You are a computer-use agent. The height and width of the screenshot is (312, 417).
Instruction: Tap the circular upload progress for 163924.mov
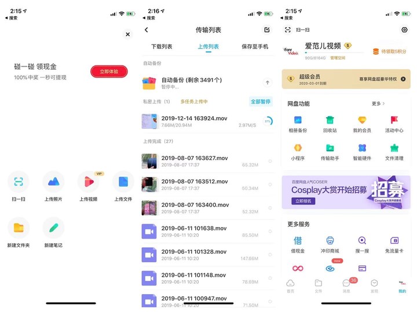[268, 121]
